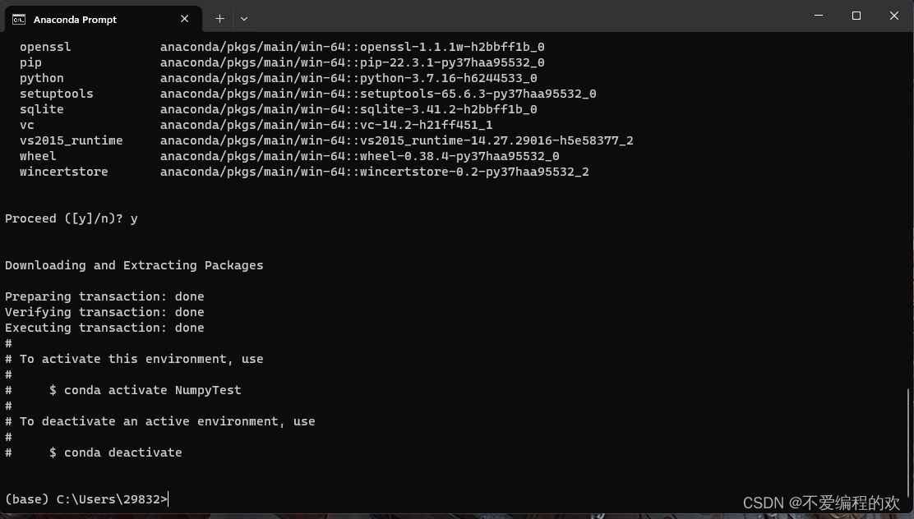Open a new terminal tab
Image resolution: width=914 pixels, height=519 pixels.
click(219, 18)
